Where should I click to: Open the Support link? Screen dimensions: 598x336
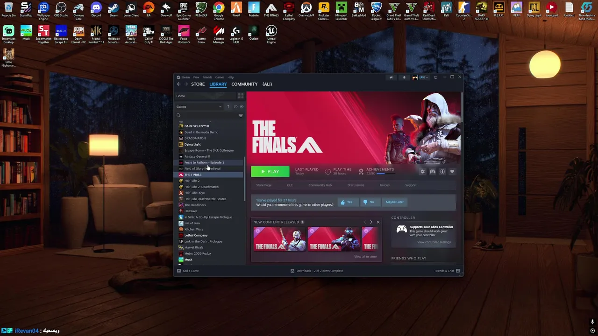pos(411,185)
